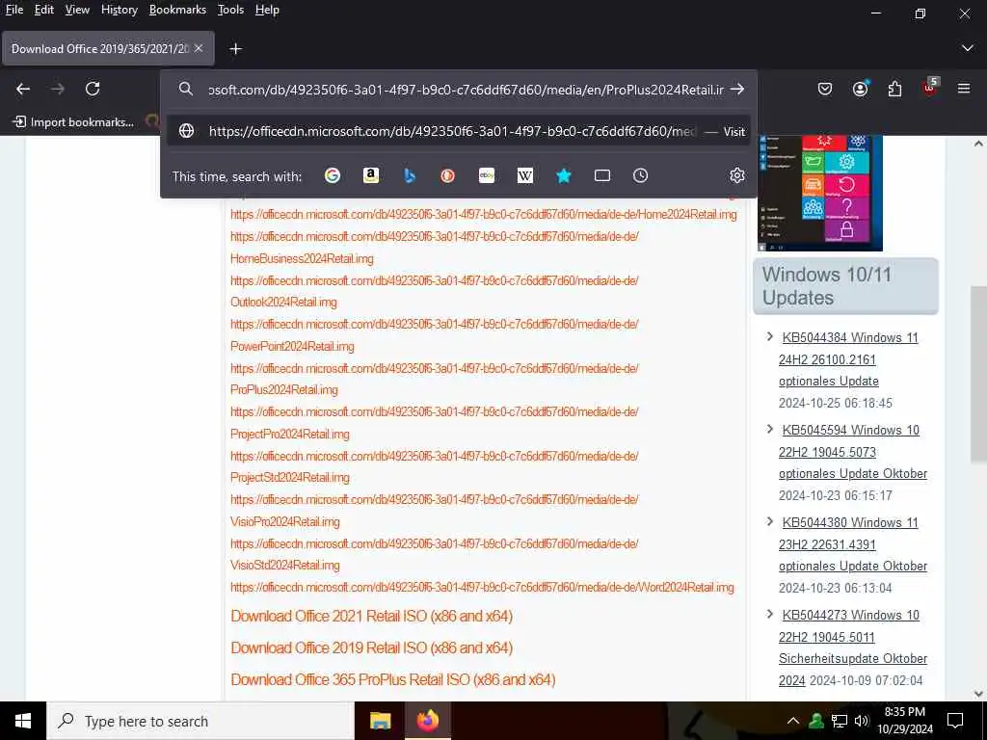987x740 pixels.
Task: Search bookmarks using the star icon
Action: pyautogui.click(x=563, y=175)
